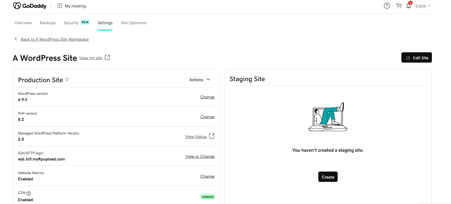Viewport: 451px width, 204px height.
Task: Change the PHP version
Action: (x=207, y=117)
